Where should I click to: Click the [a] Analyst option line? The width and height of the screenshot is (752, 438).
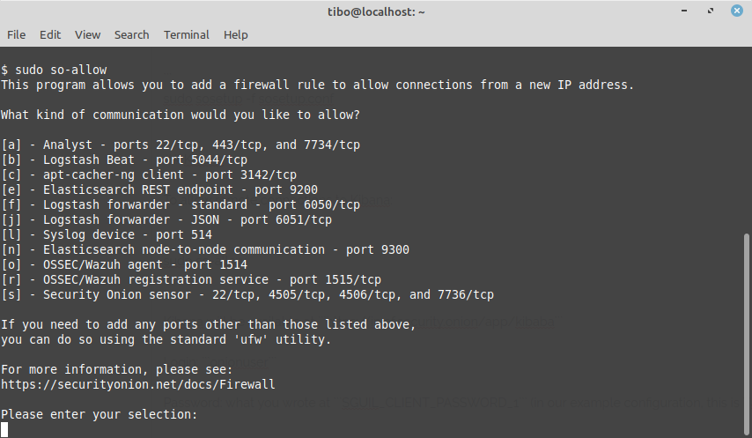pyautogui.click(x=181, y=145)
